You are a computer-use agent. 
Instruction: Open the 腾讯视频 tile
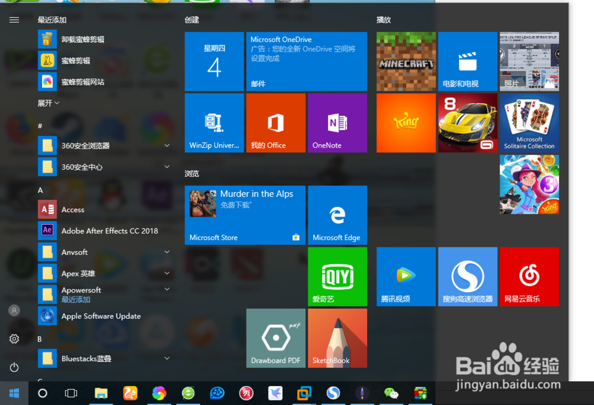tap(406, 277)
